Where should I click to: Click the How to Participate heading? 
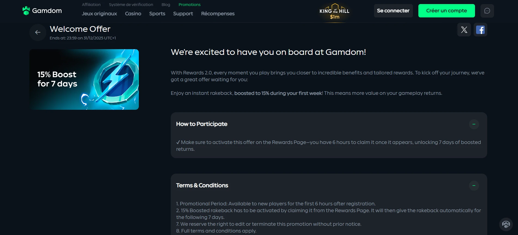tap(202, 124)
